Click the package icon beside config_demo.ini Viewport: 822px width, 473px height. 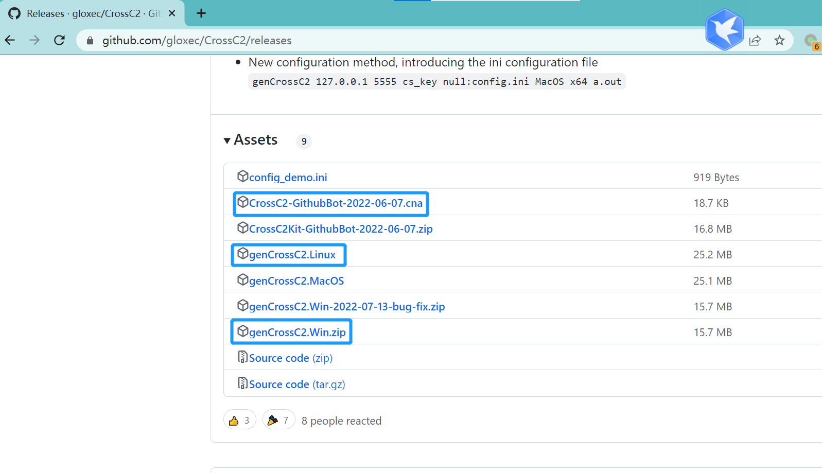point(242,176)
